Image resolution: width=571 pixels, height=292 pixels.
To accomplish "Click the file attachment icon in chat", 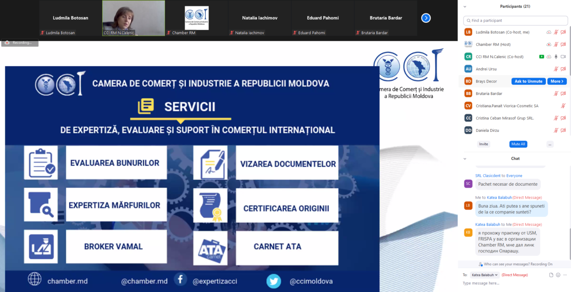I will (x=551, y=275).
